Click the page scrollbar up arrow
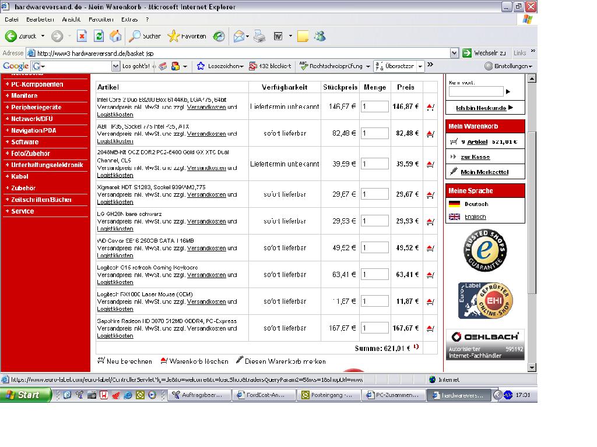This screenshot has width=597, height=447. 532,79
